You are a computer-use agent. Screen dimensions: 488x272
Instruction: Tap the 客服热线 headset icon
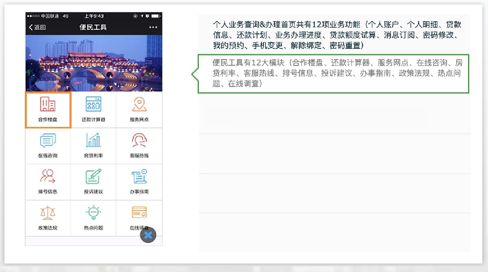[x=139, y=141]
